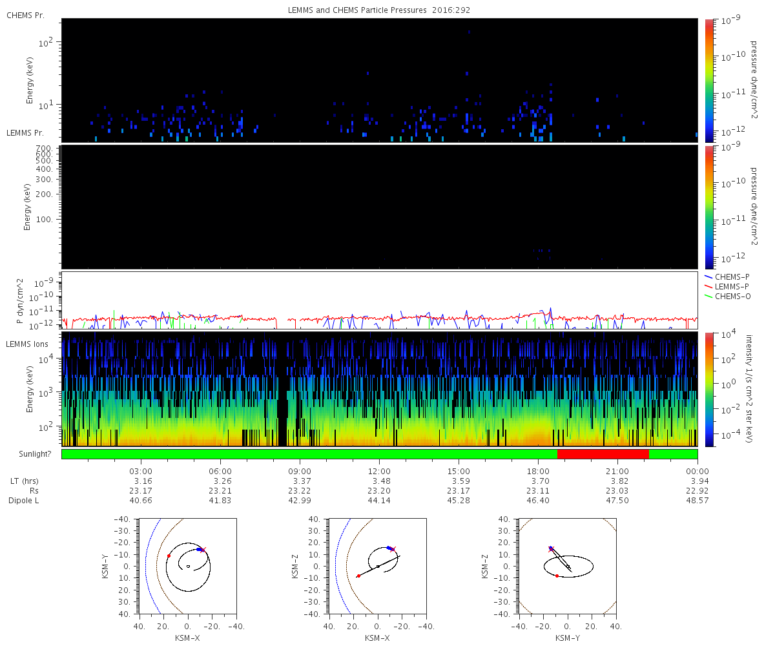Click the green segment of the Sunlight bar
Image resolution: width=775 pixels, height=646 pixels.
309,454
